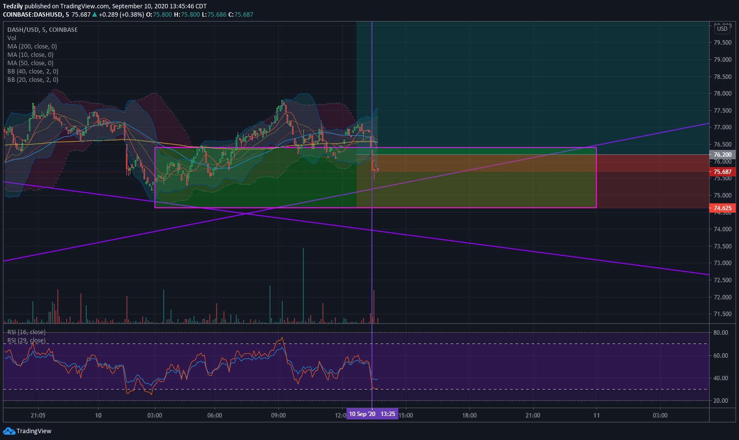Screen dimensions: 739x440
Task: Select the BB (40, close, 2, 0) legend
Action: coord(33,72)
